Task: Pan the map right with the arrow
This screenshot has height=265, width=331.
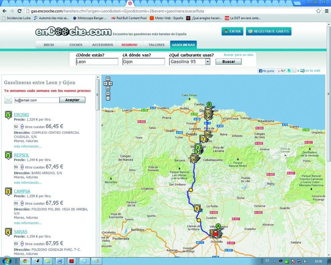Action: click(110, 83)
